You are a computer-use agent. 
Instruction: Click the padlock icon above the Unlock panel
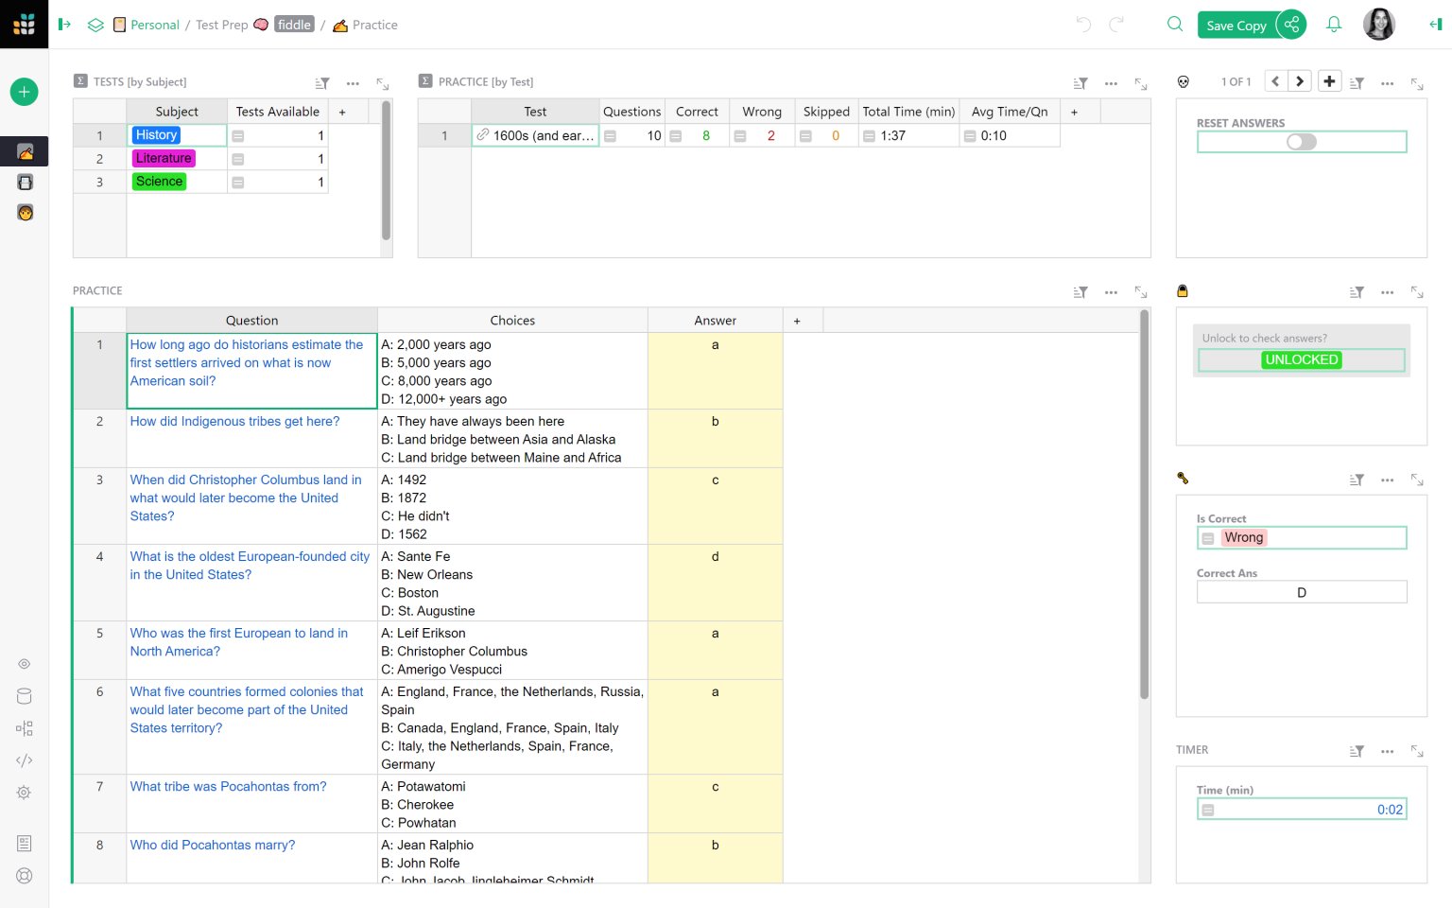click(1183, 291)
